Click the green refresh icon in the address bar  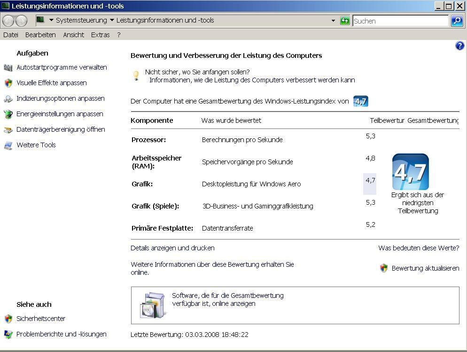coord(345,21)
